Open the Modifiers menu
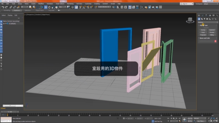The height and width of the screenshot is (123, 219). [41, 4]
